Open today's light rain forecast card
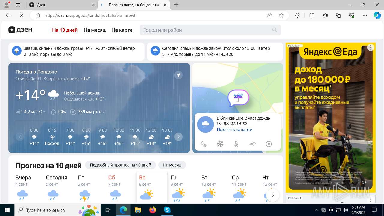384x216 pixels. pyautogui.click(x=215, y=51)
